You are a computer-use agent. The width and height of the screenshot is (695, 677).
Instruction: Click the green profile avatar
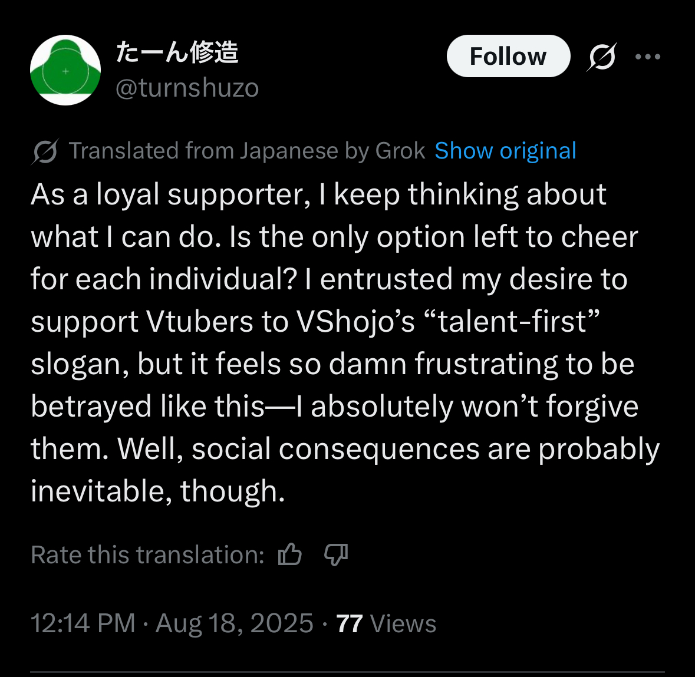tap(65, 70)
